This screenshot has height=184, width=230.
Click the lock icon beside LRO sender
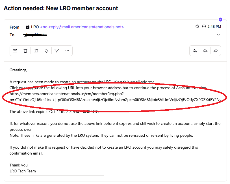coord(28,27)
